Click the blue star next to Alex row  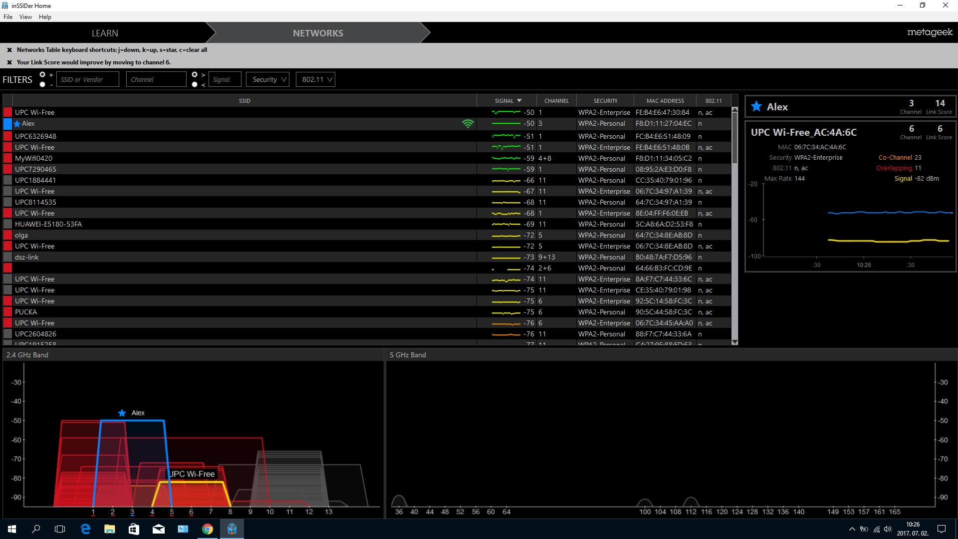coord(17,124)
